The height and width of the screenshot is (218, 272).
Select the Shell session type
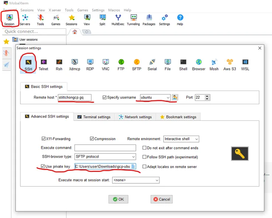click(183, 65)
